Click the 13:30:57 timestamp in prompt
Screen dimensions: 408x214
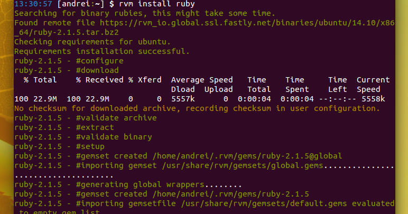tap(33, 4)
